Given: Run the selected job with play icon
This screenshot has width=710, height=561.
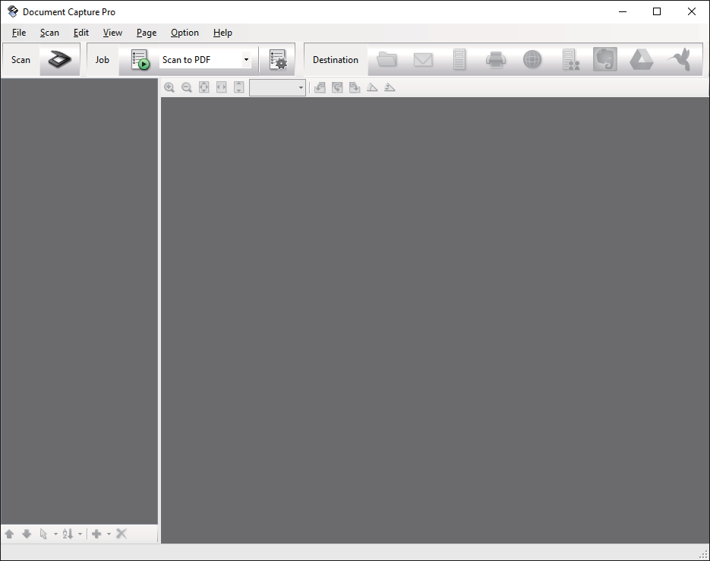Looking at the screenshot, I should pos(140,59).
